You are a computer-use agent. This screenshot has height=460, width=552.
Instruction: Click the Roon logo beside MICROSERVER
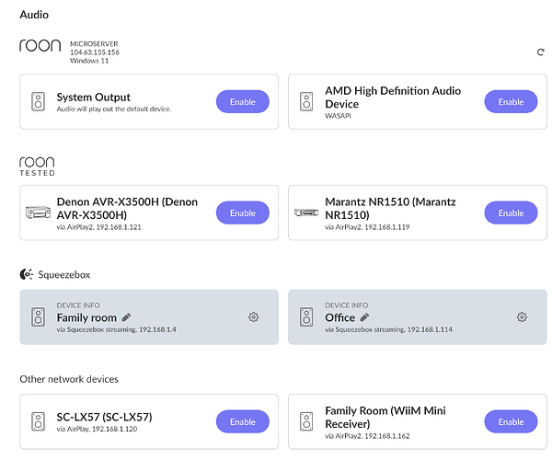pos(40,46)
